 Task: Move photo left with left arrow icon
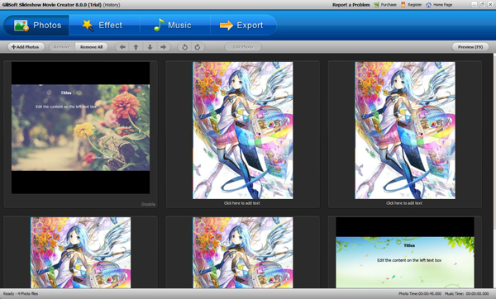(122, 47)
